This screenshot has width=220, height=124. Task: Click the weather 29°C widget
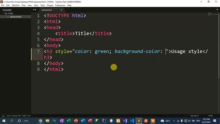[165, 121]
